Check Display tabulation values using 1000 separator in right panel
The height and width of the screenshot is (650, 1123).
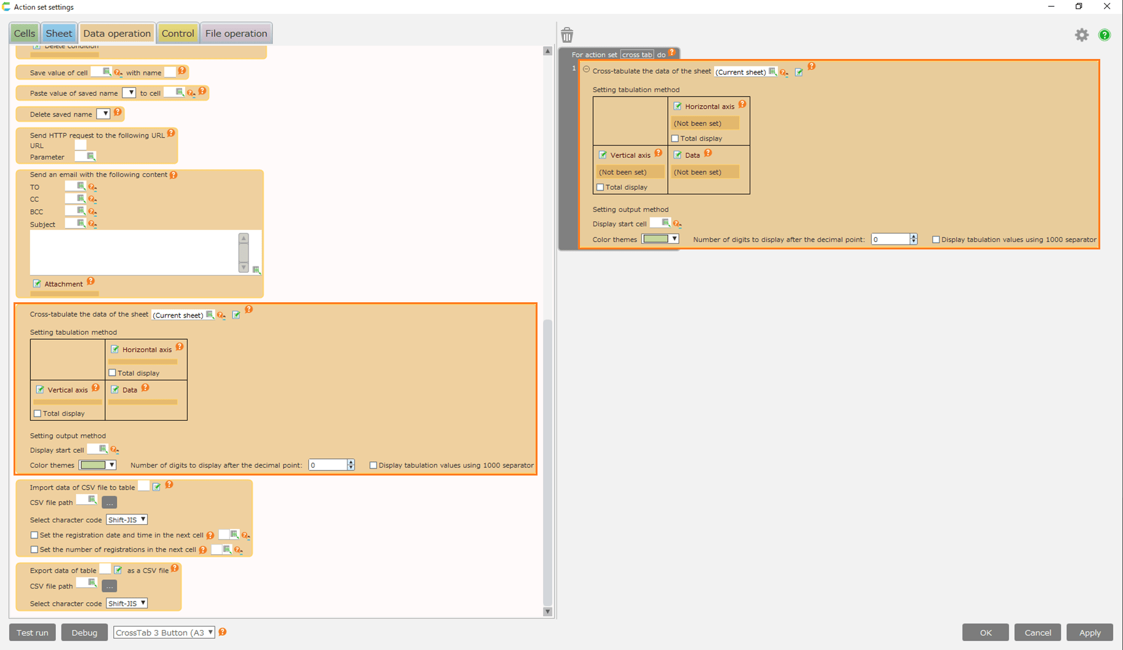[x=936, y=240]
